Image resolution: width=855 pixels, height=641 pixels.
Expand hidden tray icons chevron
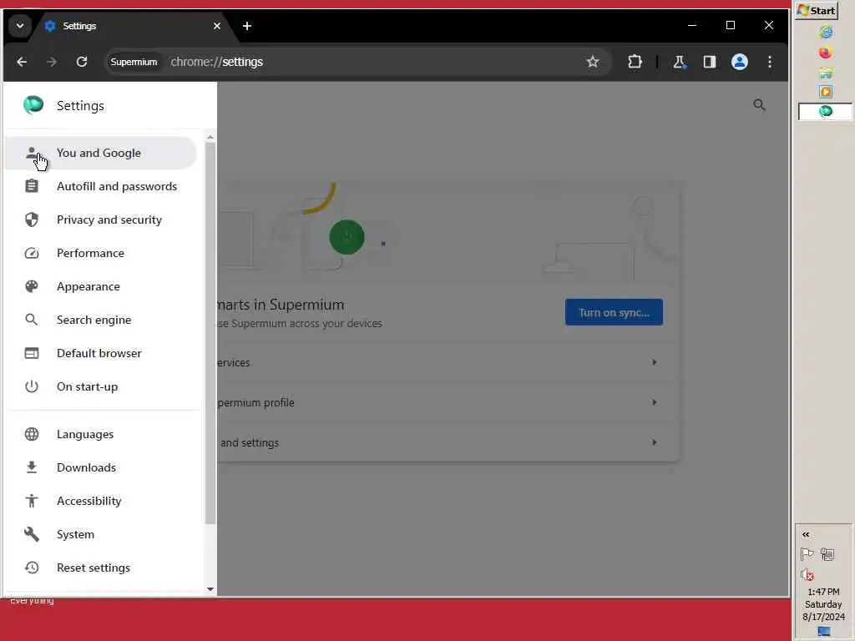[806, 534]
